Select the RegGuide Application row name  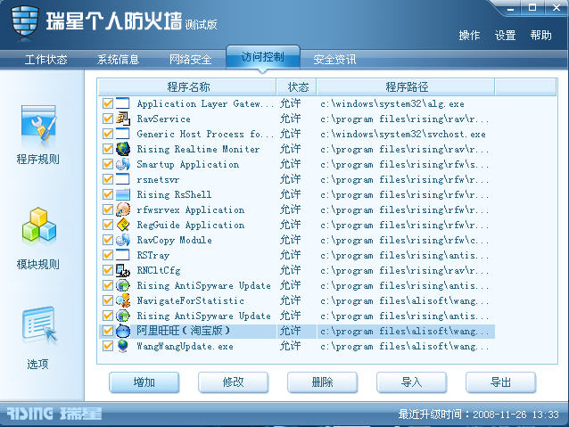point(191,225)
